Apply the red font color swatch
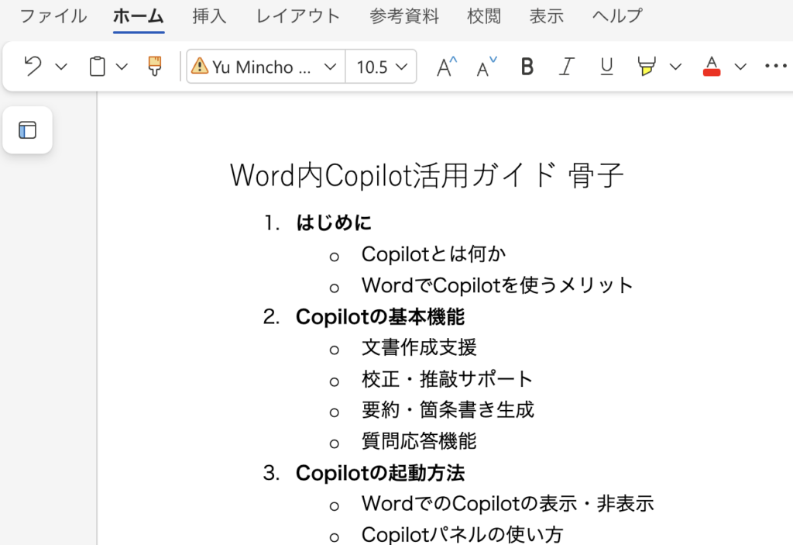The image size is (793, 545). click(711, 67)
